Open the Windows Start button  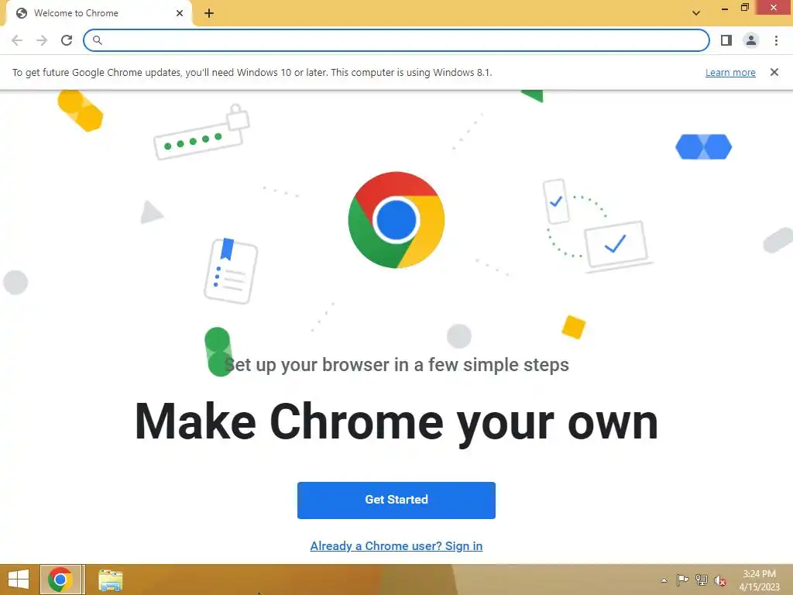pos(19,580)
